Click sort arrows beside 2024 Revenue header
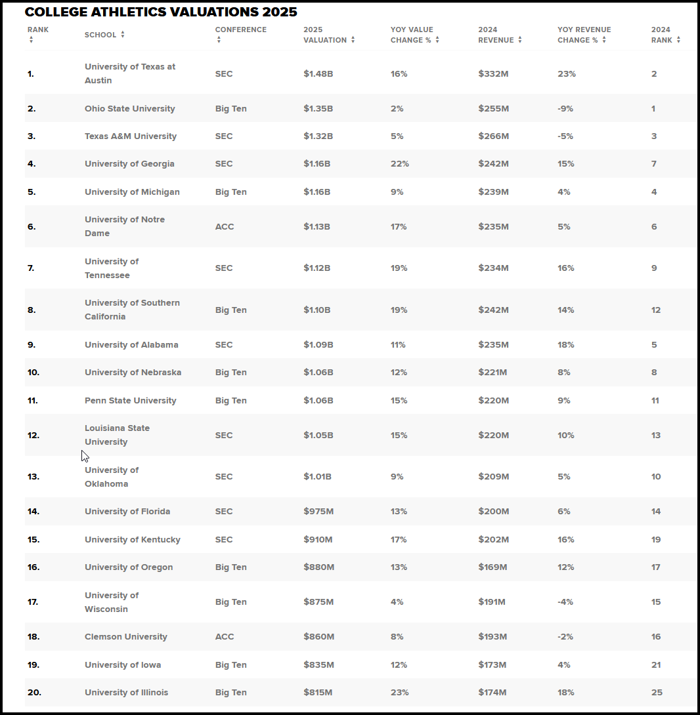This screenshot has height=715, width=700. pos(520,40)
